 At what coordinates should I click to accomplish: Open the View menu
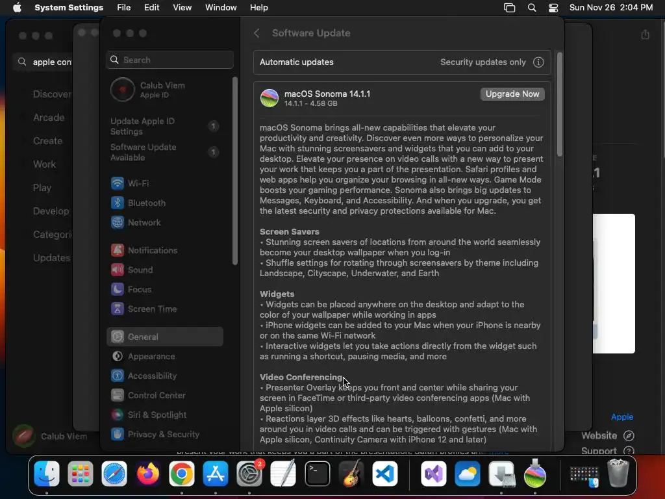click(182, 8)
